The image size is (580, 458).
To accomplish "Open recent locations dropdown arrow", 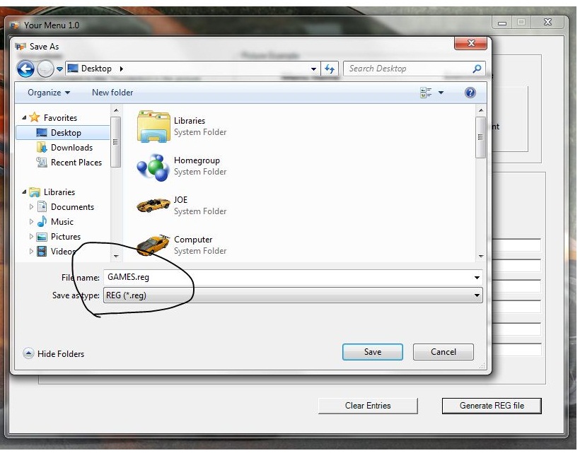I will tap(59, 69).
